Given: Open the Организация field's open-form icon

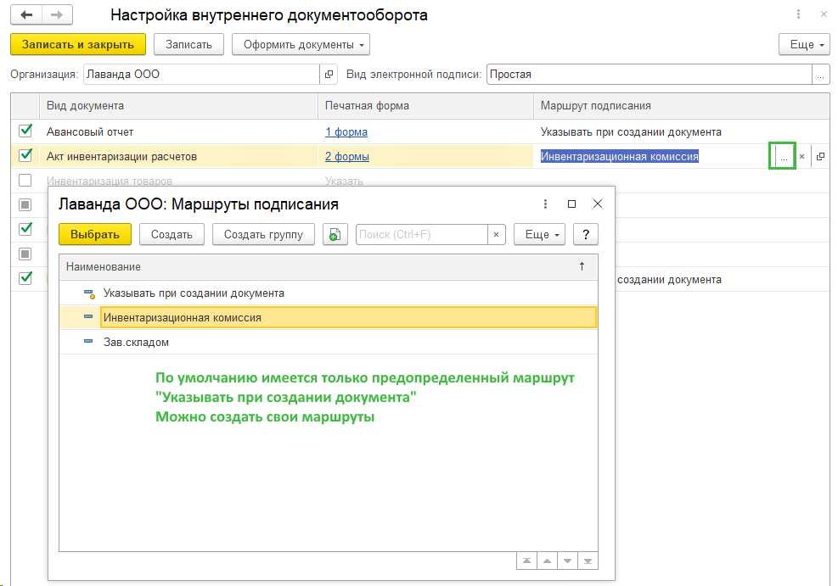Looking at the screenshot, I should point(329,74).
